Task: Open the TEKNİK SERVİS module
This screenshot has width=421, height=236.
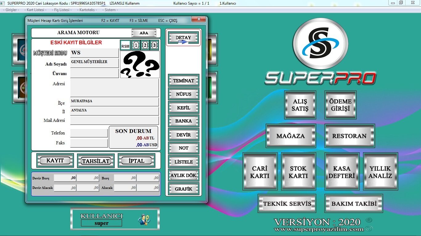Action: point(287,203)
